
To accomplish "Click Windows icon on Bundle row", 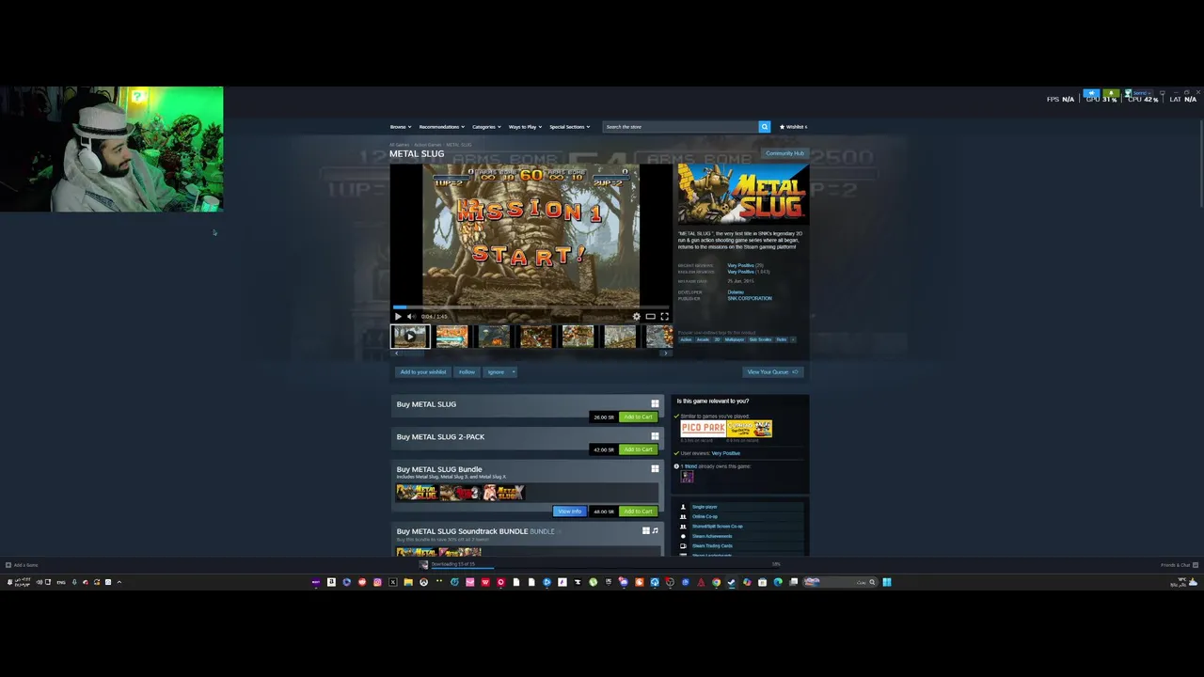I will (x=655, y=469).
